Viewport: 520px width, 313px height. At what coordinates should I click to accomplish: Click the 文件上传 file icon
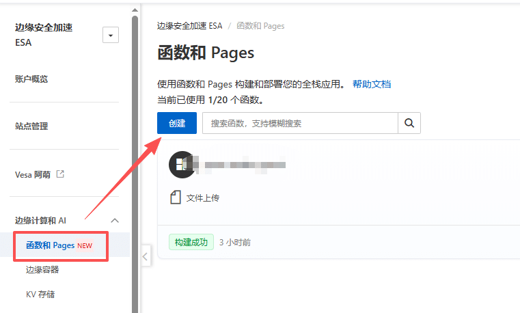(176, 198)
